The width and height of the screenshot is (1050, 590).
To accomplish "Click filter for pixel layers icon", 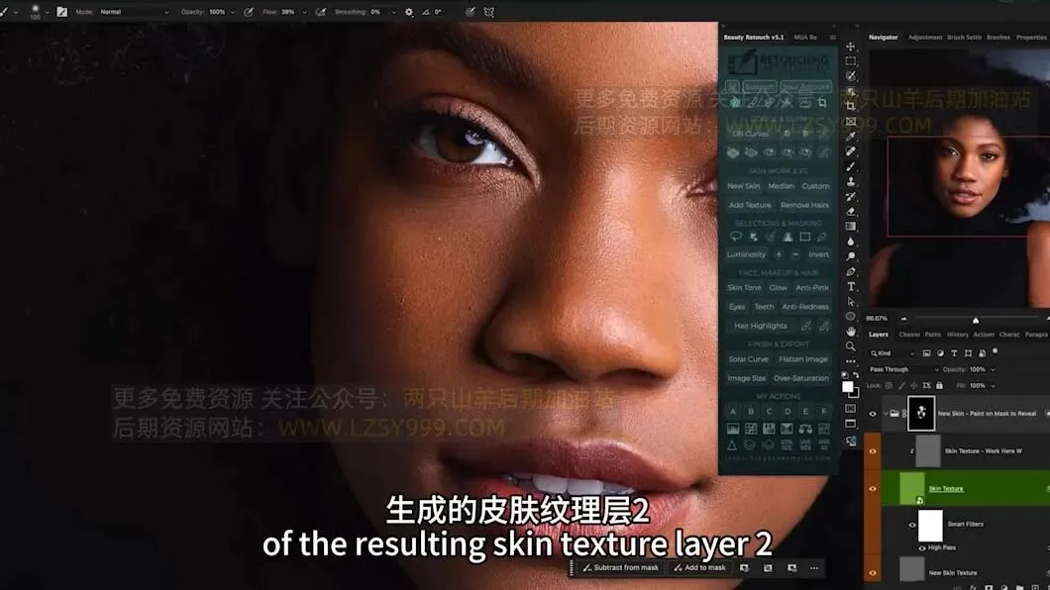I will pos(927,352).
